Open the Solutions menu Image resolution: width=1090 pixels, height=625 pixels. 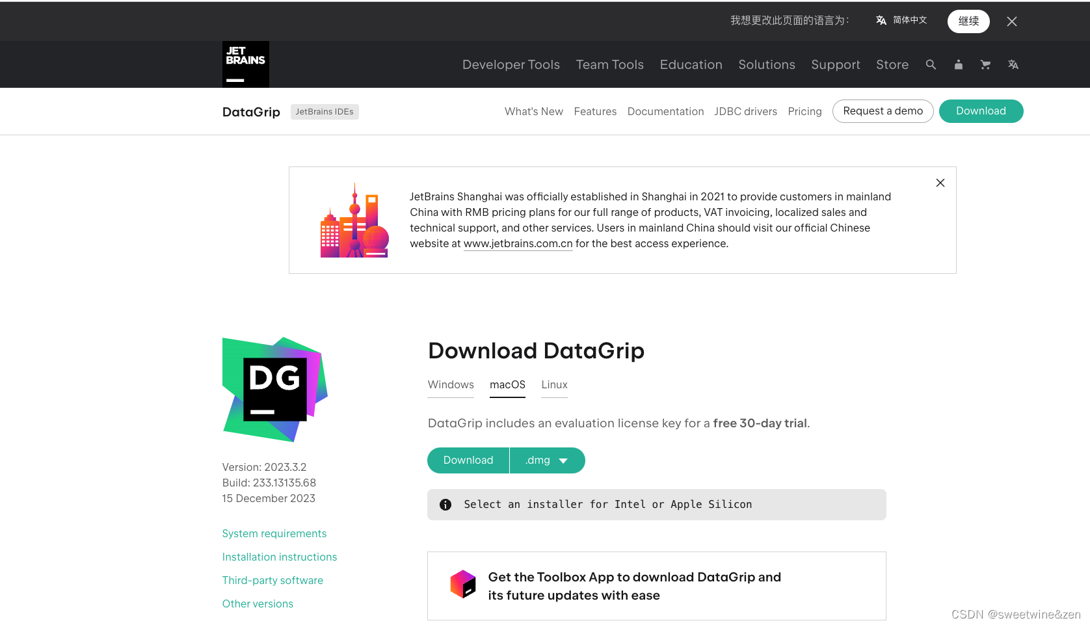click(x=767, y=64)
